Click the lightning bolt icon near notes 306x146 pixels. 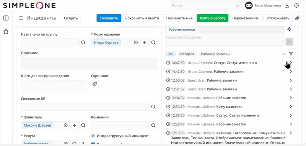290,30
